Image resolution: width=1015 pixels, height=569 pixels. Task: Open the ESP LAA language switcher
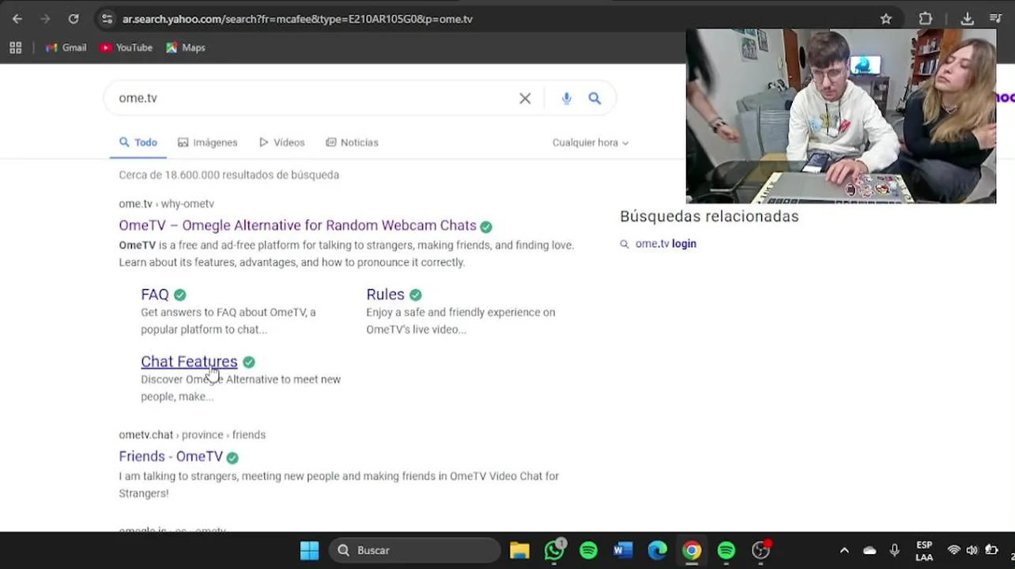[x=923, y=551]
